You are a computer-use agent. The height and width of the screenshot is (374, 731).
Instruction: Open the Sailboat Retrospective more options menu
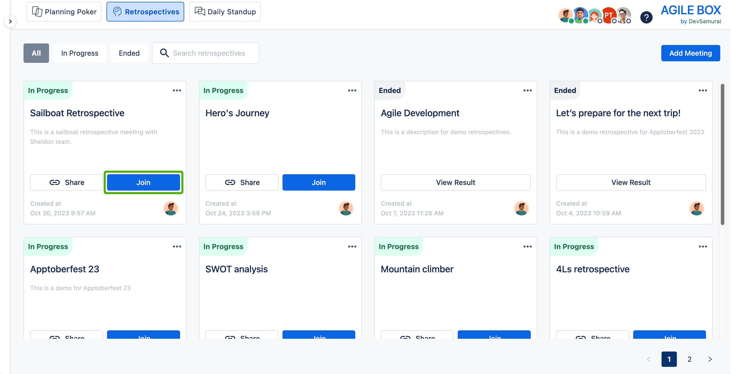pos(177,90)
